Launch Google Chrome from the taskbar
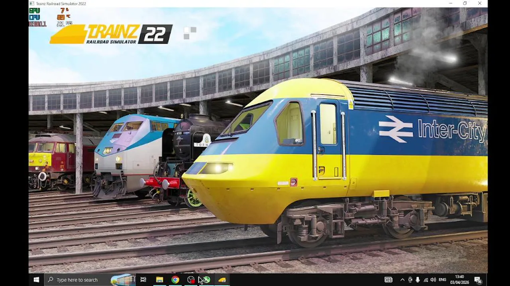 175,280
